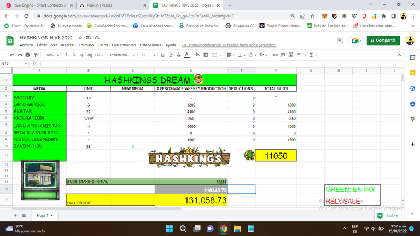The width and height of the screenshot is (420, 236).
Task: Apply percent format
Action: tap(74, 55)
